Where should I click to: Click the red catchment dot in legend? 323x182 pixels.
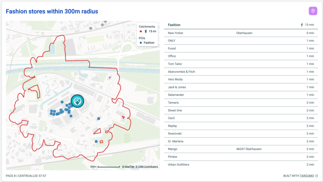coord(141,31)
